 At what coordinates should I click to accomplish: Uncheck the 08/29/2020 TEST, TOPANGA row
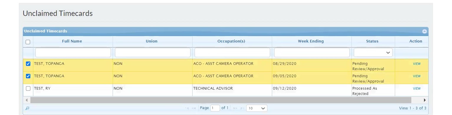point(28,64)
